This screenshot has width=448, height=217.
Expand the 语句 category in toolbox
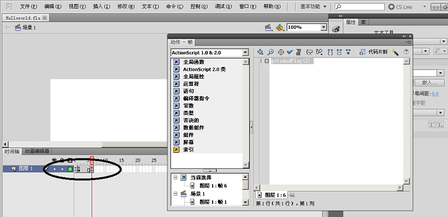click(184, 91)
